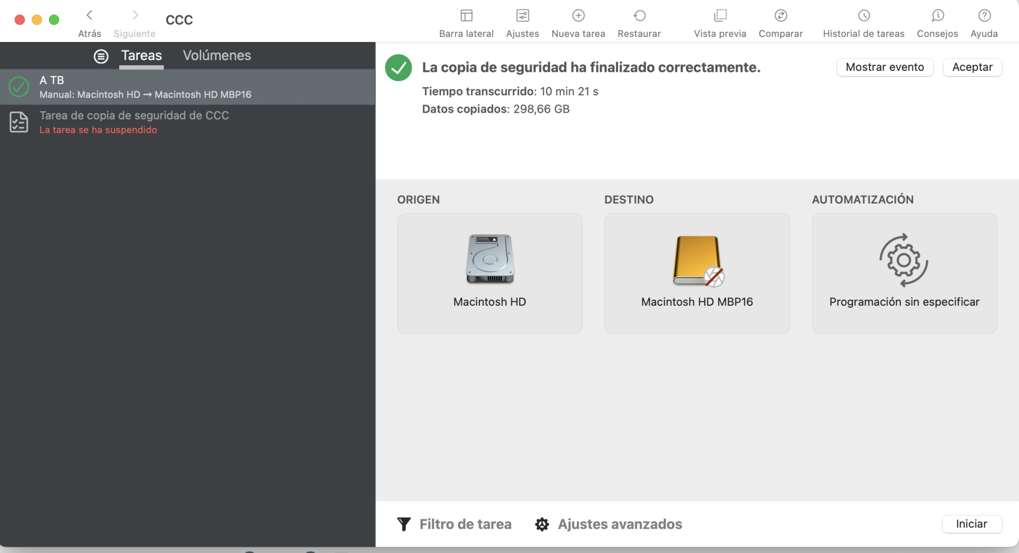The width and height of the screenshot is (1019, 553).
Task: Create a Nueva tarea with plus icon
Action: (578, 16)
